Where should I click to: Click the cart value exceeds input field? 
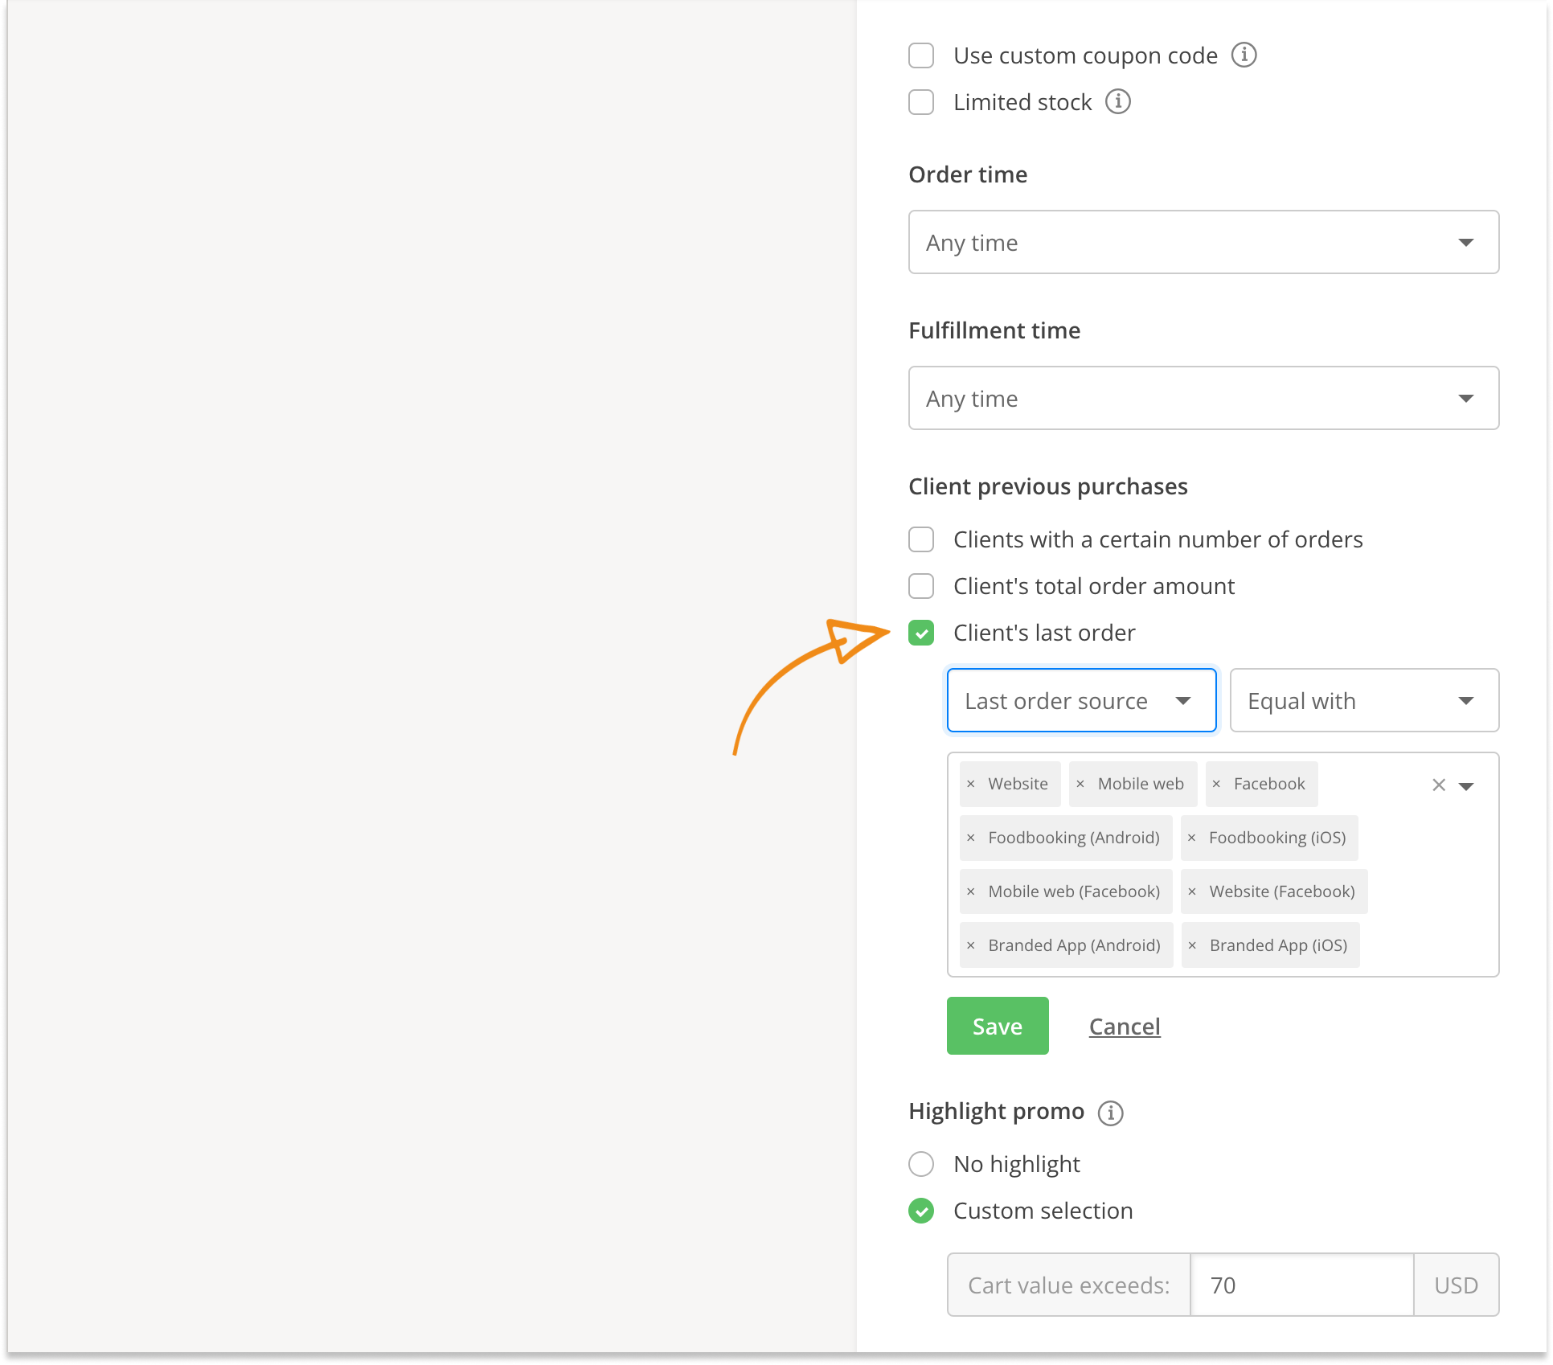[1301, 1285]
